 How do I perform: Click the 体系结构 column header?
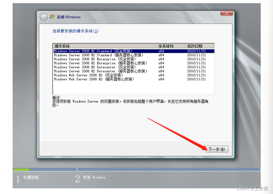coord(171,46)
